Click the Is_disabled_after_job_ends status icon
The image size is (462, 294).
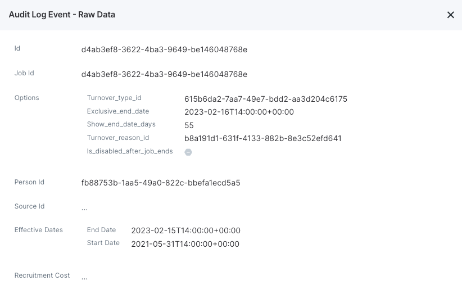pos(188,152)
